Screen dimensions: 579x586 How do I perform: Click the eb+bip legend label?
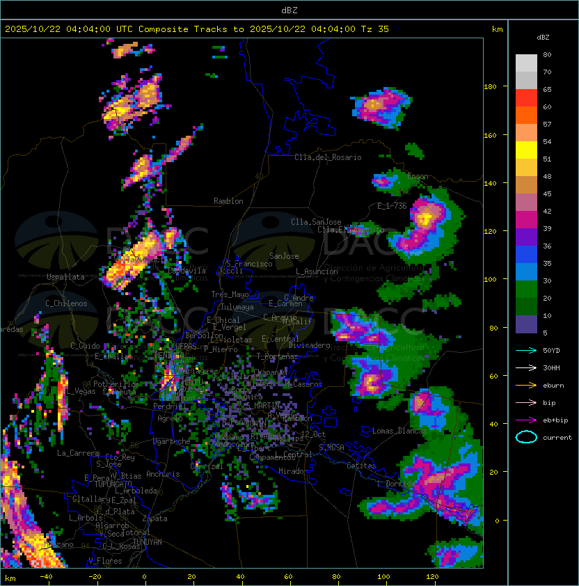point(555,420)
